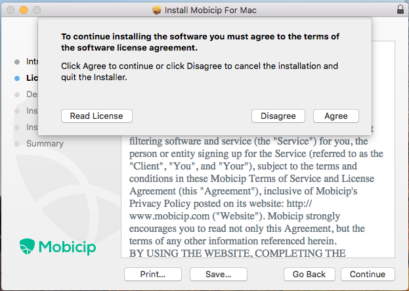Image resolution: width=409 pixels, height=291 pixels.
Task: Click the lock icon in title bar
Action: pyautogui.click(x=400, y=9)
